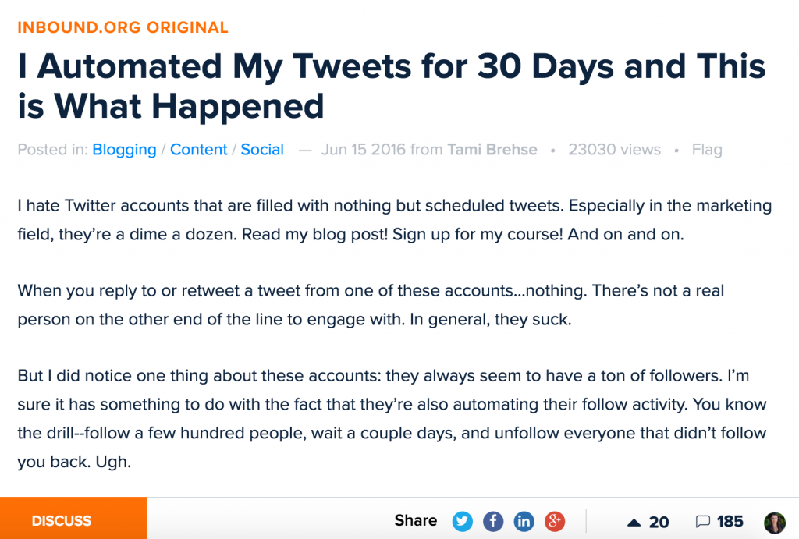Share the article on Twitter
Viewport: 799px width, 539px height.
(x=462, y=521)
